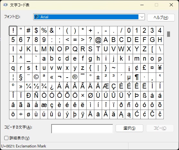Choose the ø lowercase o slash cell

(x=28, y=114)
